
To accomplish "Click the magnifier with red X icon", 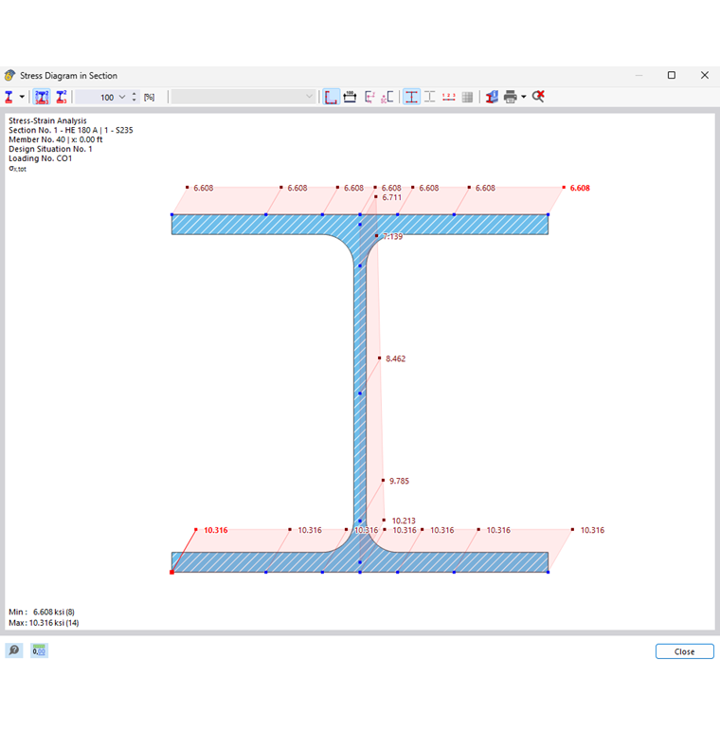I will click(538, 97).
